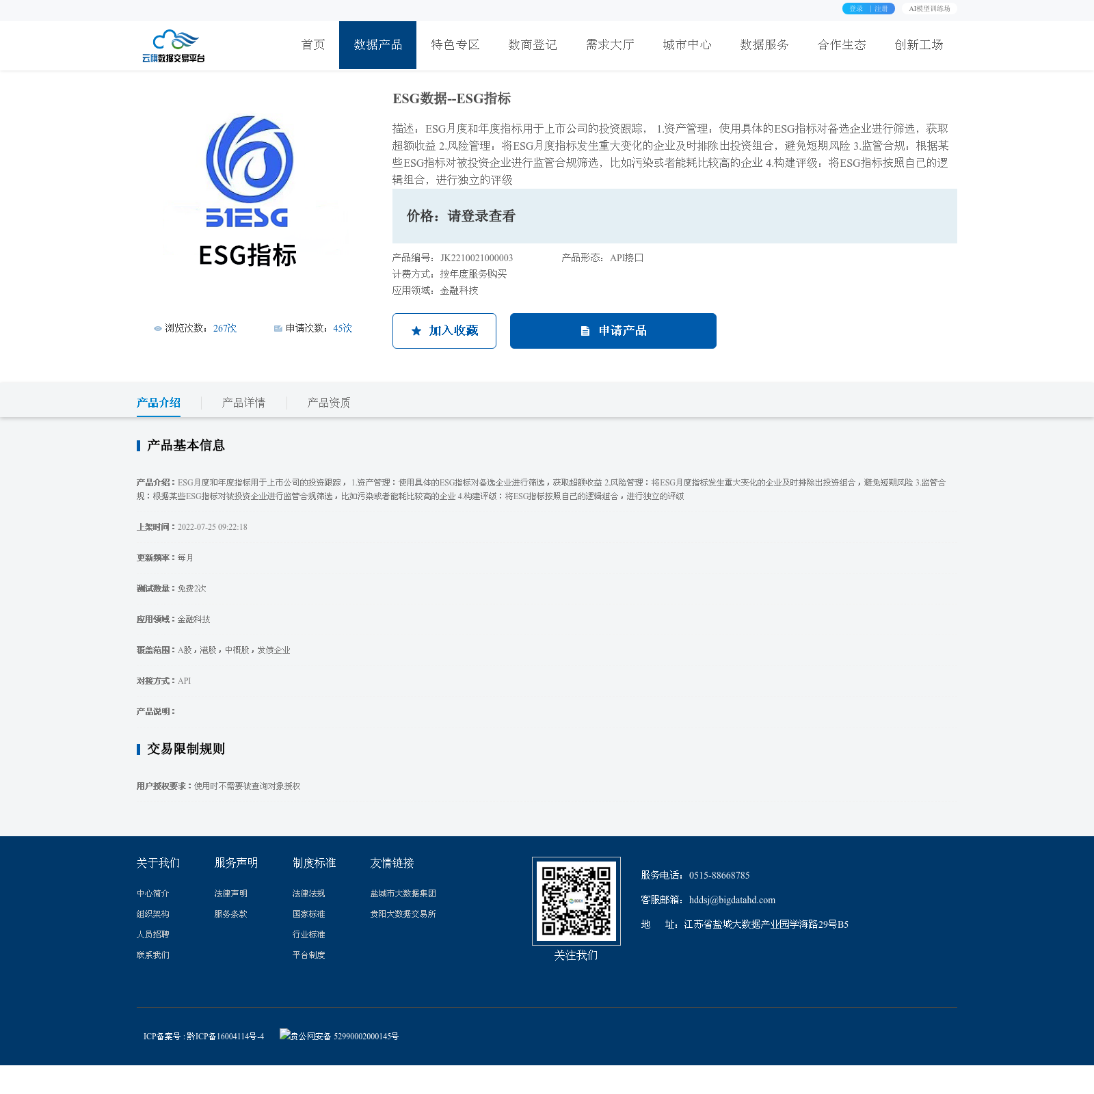
Task: Open 中心简介 footer link
Action: 153,894
